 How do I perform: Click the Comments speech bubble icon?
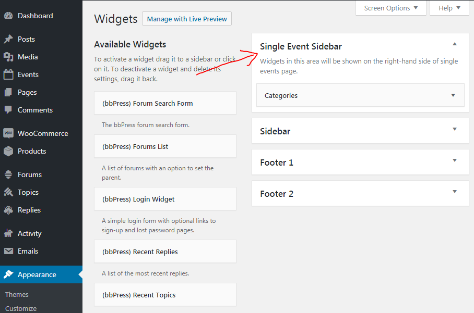(8, 110)
